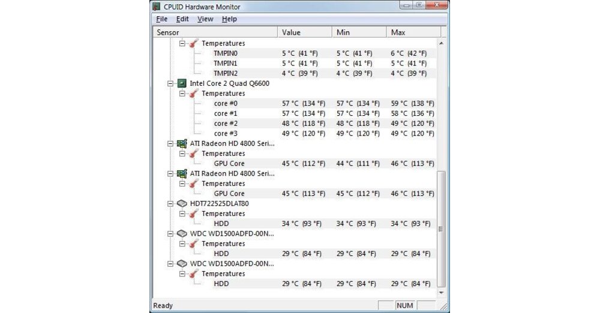Click the Sensor column header
The image size is (600, 313).
tap(215, 32)
